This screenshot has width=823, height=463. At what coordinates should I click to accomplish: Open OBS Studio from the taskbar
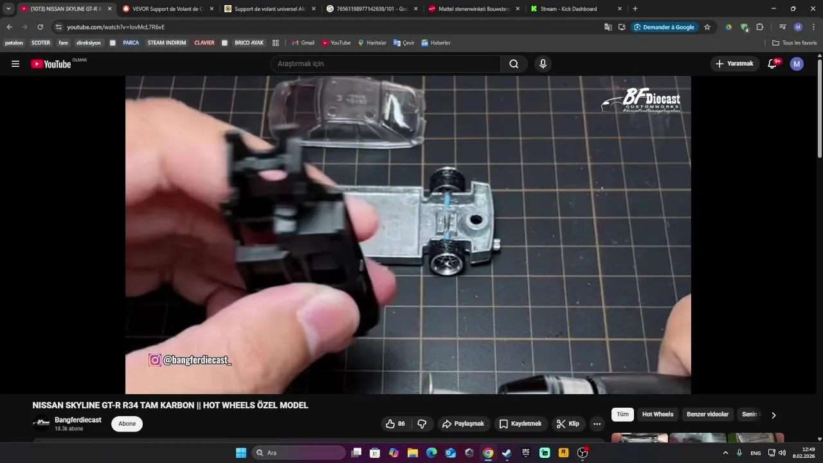(x=582, y=453)
